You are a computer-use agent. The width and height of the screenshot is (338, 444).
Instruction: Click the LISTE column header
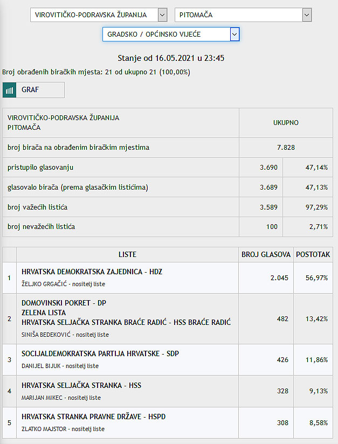click(x=127, y=254)
